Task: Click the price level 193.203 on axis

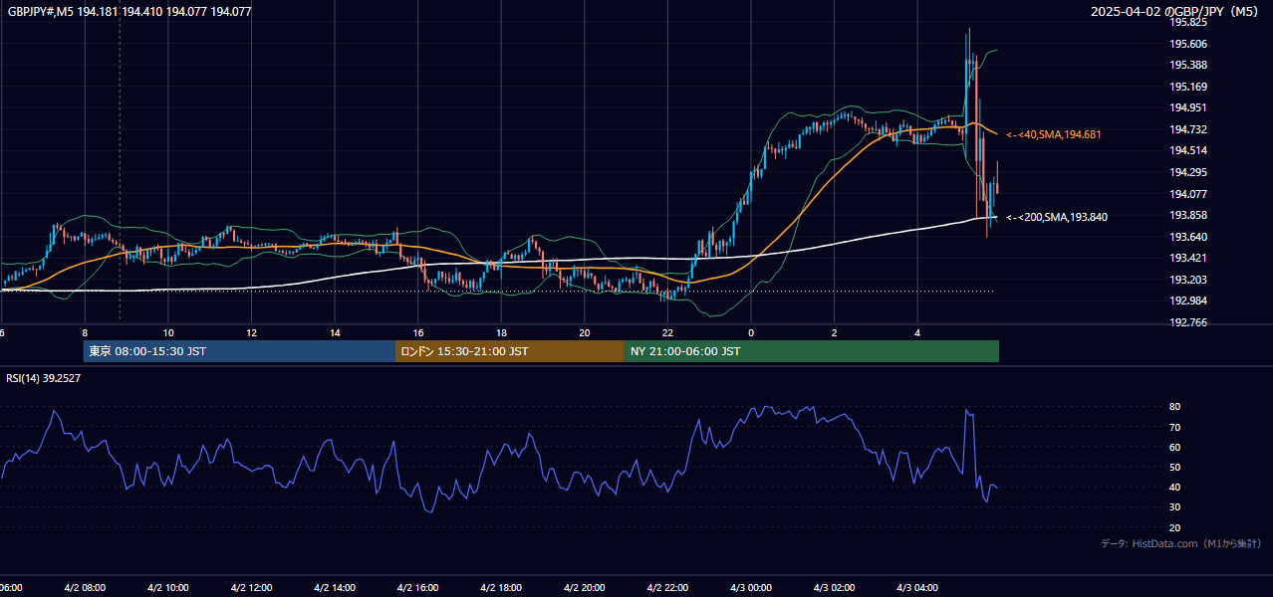Action: [1188, 280]
